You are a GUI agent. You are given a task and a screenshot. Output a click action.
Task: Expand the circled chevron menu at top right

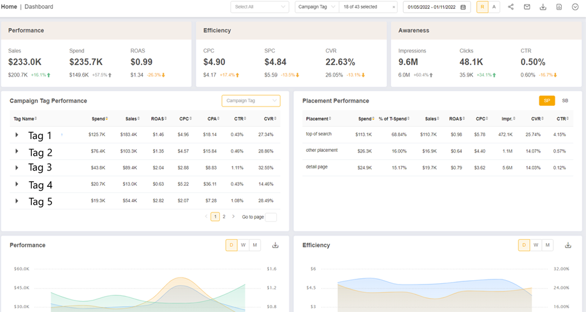(575, 7)
